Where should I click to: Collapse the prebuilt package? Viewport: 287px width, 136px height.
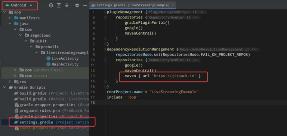[31, 47]
